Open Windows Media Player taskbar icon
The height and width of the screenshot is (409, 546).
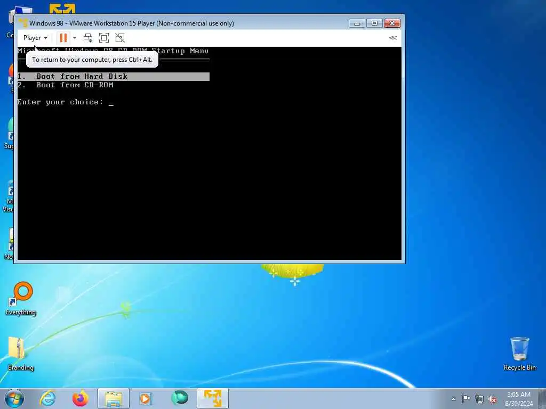tap(146, 398)
